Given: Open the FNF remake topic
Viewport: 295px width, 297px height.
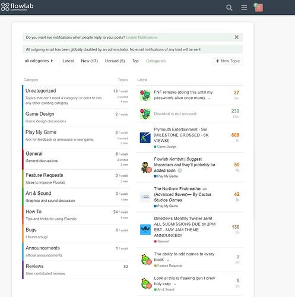Looking at the screenshot, I should pyautogui.click(x=183, y=95).
